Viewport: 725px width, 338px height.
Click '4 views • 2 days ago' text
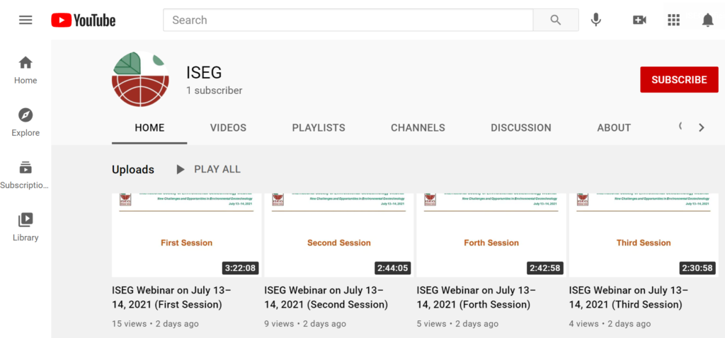(610, 324)
